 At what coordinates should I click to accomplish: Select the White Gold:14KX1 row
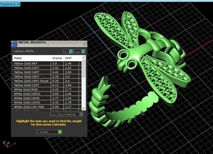(x=47, y=102)
